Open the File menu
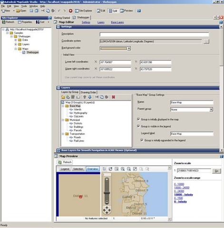Image resolution: width=224 pixels, height=228 pixels. pos(3,6)
